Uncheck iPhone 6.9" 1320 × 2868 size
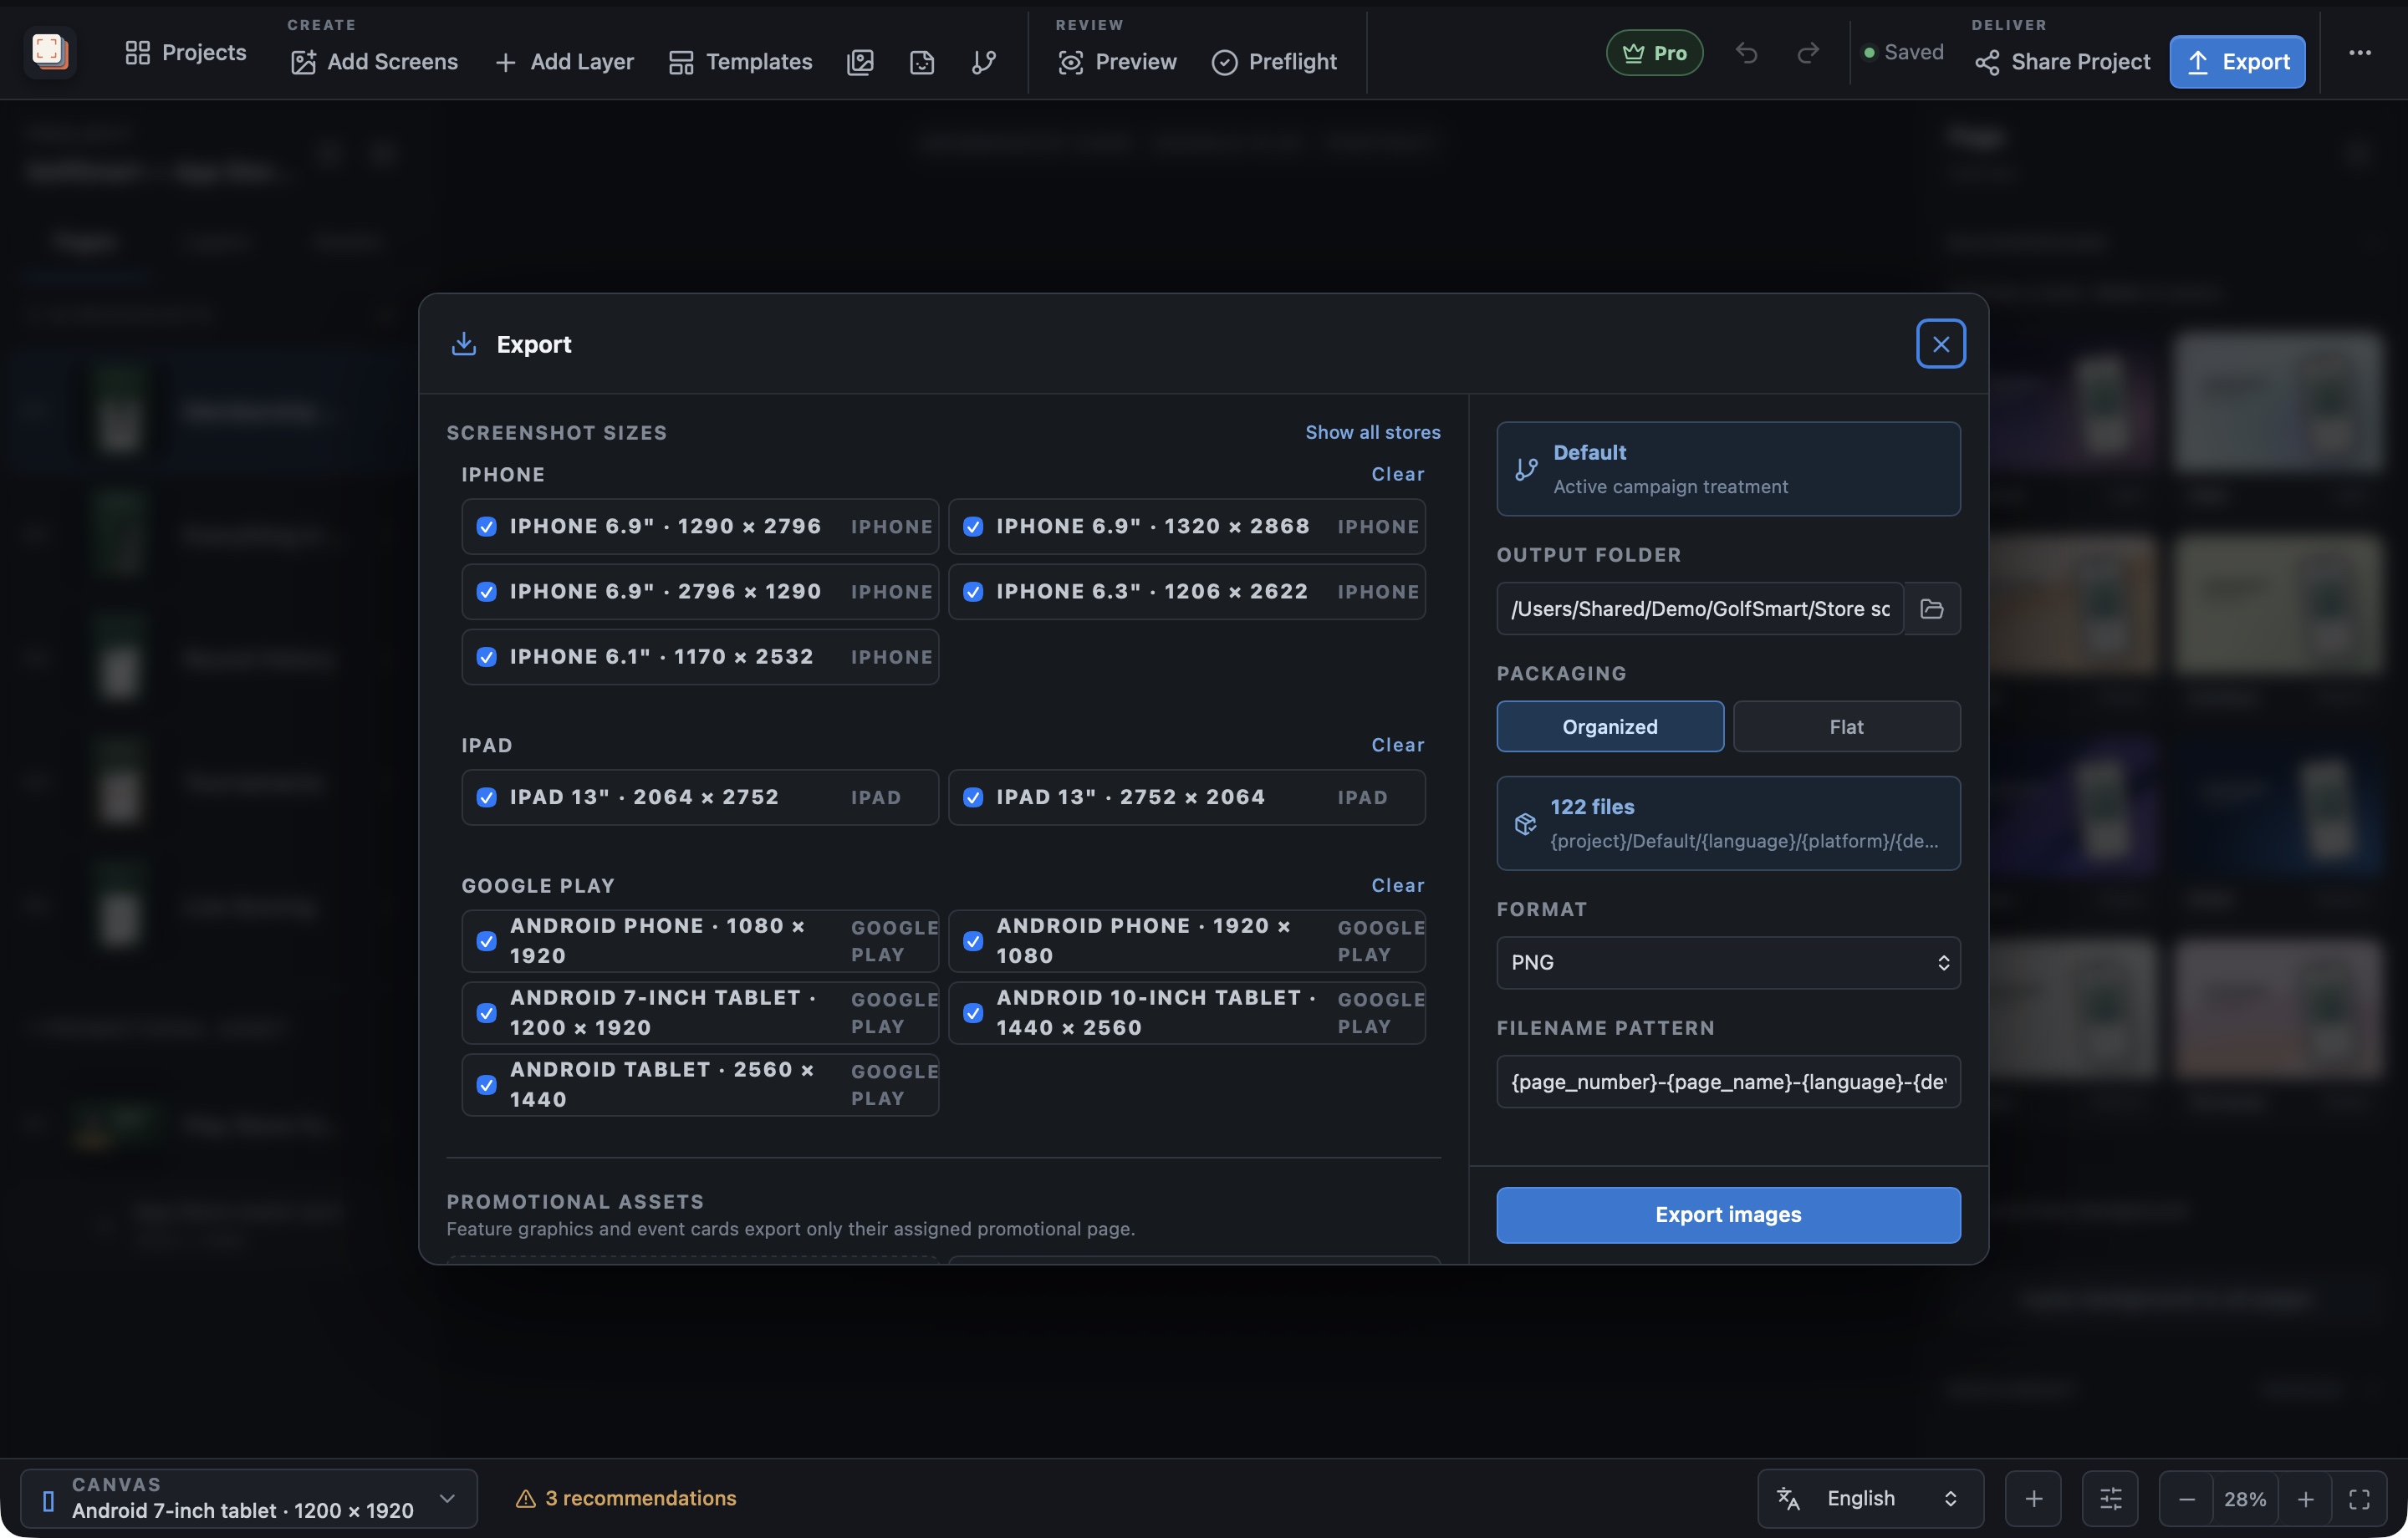This screenshot has height=1538, width=2408. coord(972,526)
